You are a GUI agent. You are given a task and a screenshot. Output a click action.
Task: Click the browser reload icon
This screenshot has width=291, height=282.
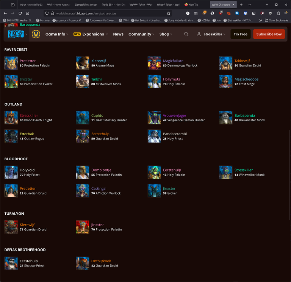click(x=20, y=13)
